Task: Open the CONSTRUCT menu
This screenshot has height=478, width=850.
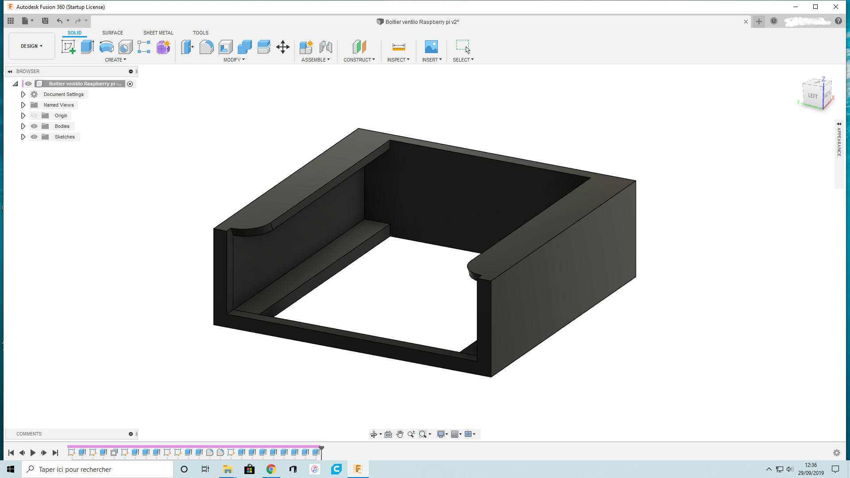Action: (359, 60)
